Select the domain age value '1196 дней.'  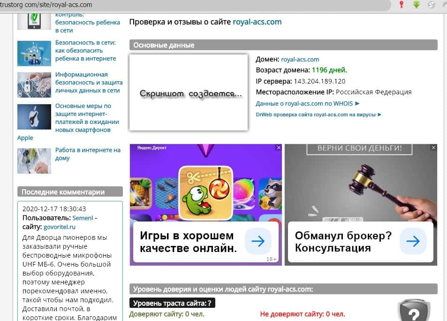tap(329, 70)
